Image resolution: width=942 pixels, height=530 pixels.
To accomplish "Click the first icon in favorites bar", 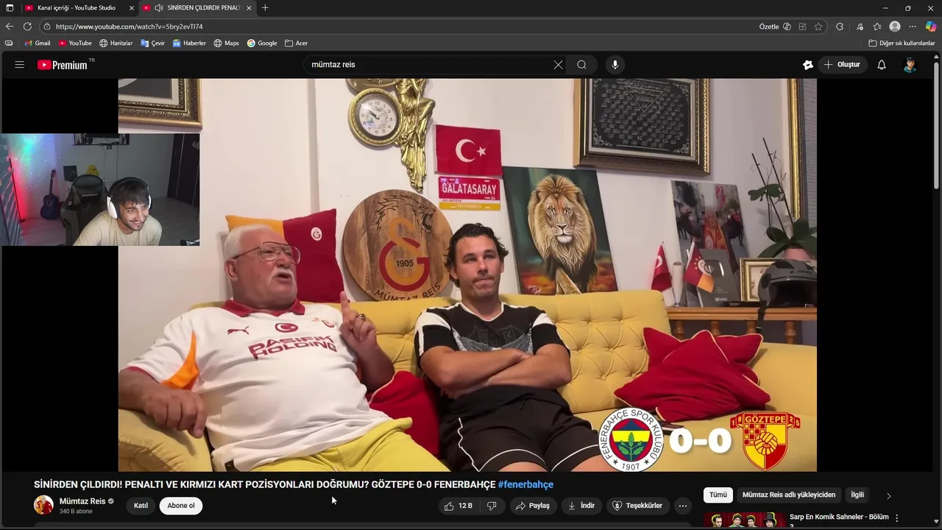I will point(9,43).
